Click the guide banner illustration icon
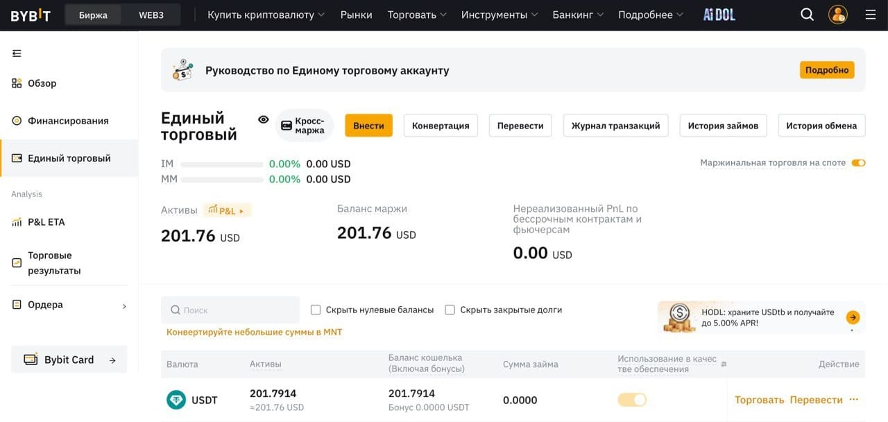Screen dimensions: 888x422 click(183, 70)
